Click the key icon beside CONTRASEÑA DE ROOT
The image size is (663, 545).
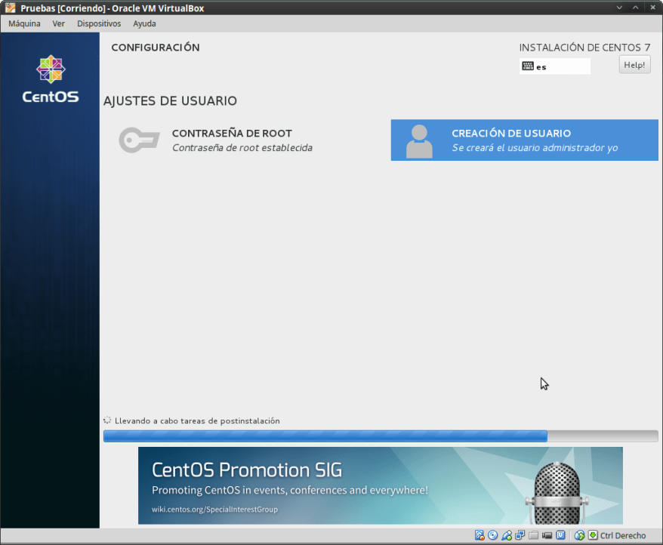pos(139,140)
